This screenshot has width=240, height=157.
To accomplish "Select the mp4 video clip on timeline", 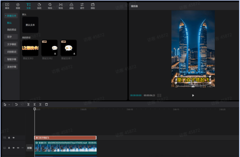I will click(66, 148).
